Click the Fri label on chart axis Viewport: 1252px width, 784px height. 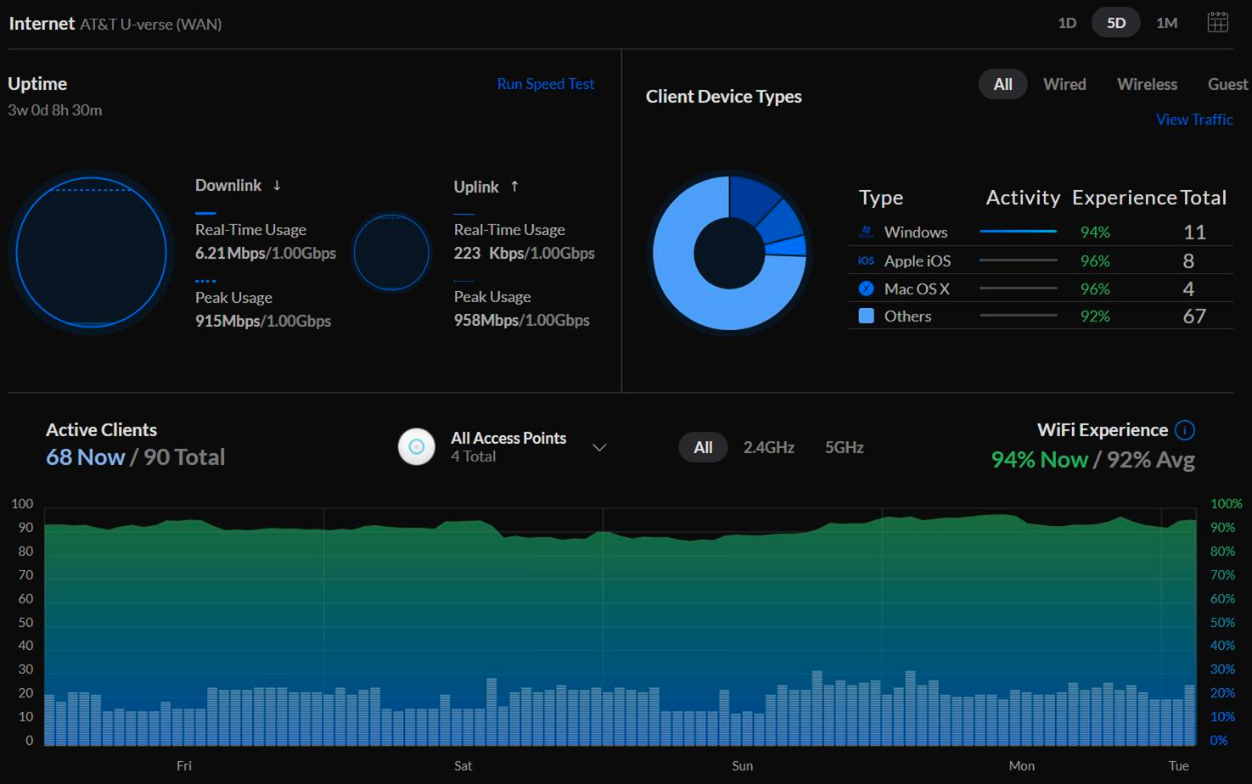(184, 765)
